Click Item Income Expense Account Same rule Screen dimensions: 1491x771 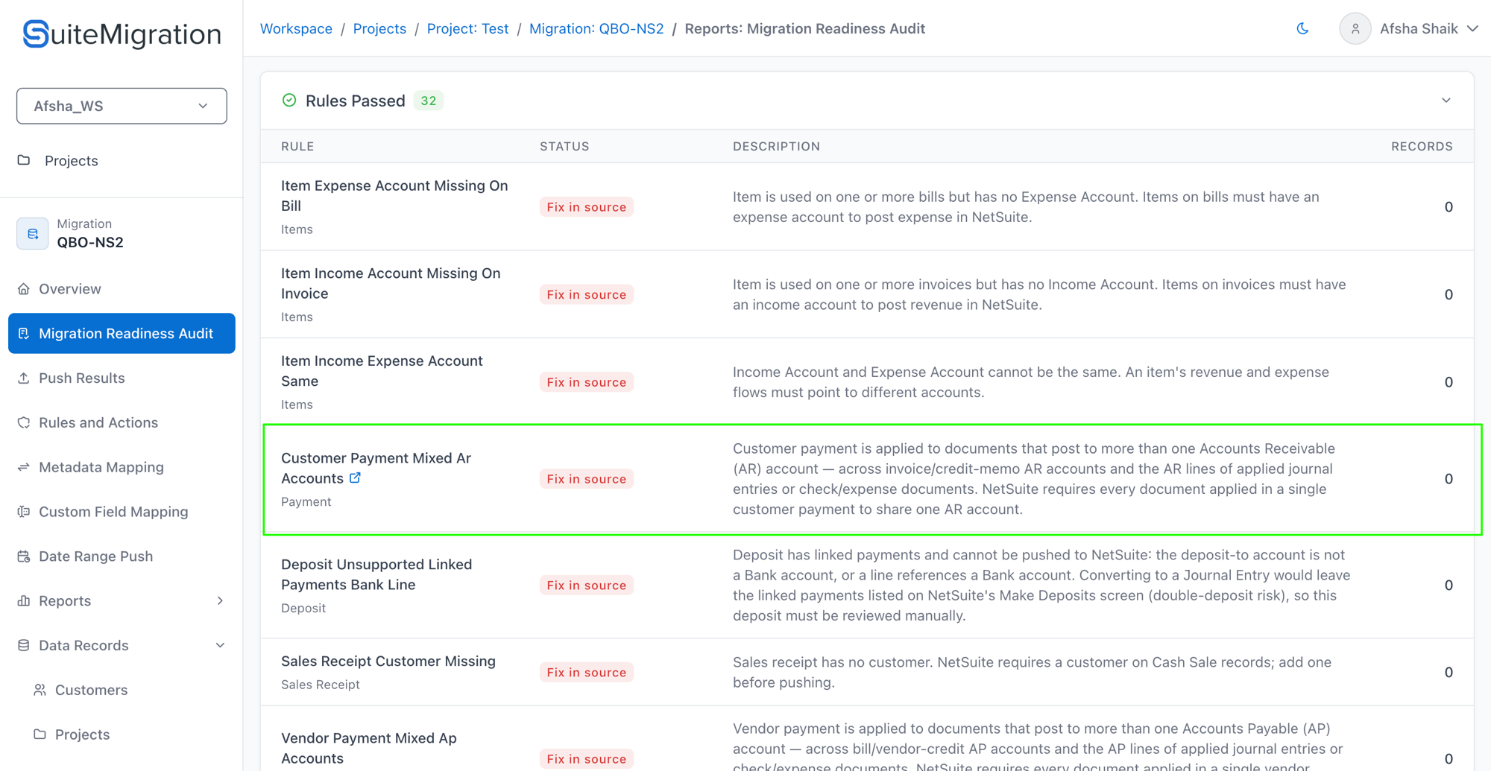click(x=382, y=371)
